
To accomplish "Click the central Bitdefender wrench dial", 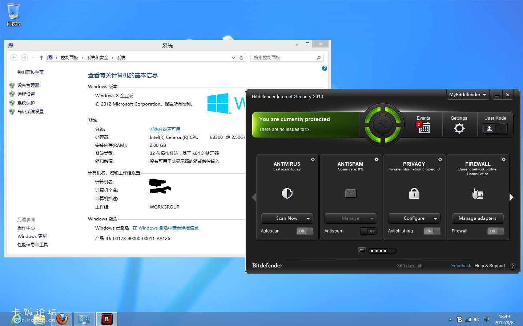I will click(382, 125).
